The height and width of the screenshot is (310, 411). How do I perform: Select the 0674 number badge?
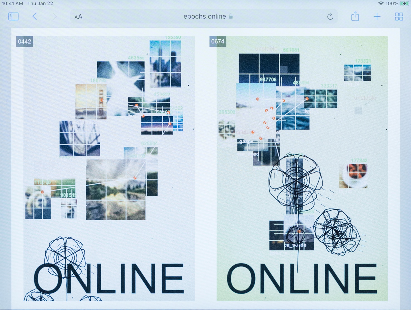tap(218, 42)
